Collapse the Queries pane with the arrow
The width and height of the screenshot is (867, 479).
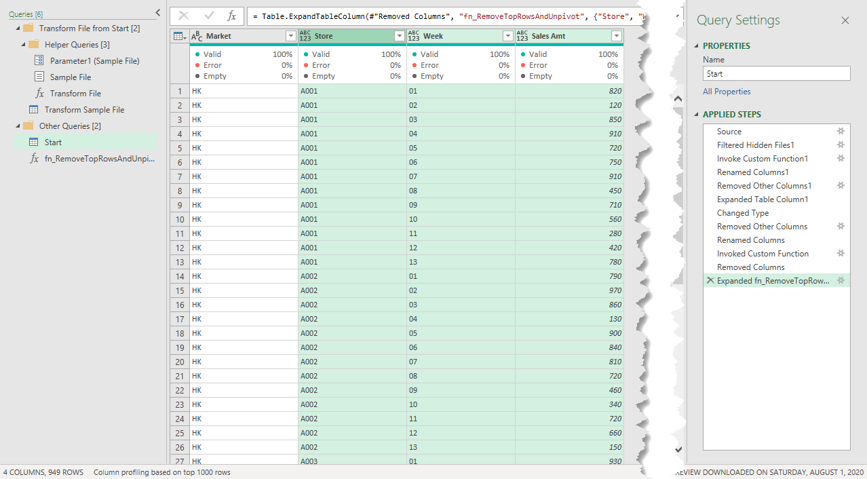(158, 12)
